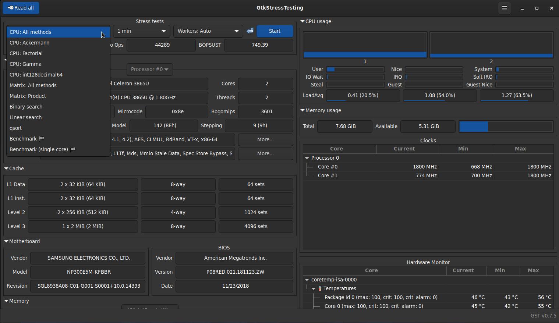The width and height of the screenshot is (559, 323).
Task: Click More button next to CPU flags
Action: click(x=265, y=139)
